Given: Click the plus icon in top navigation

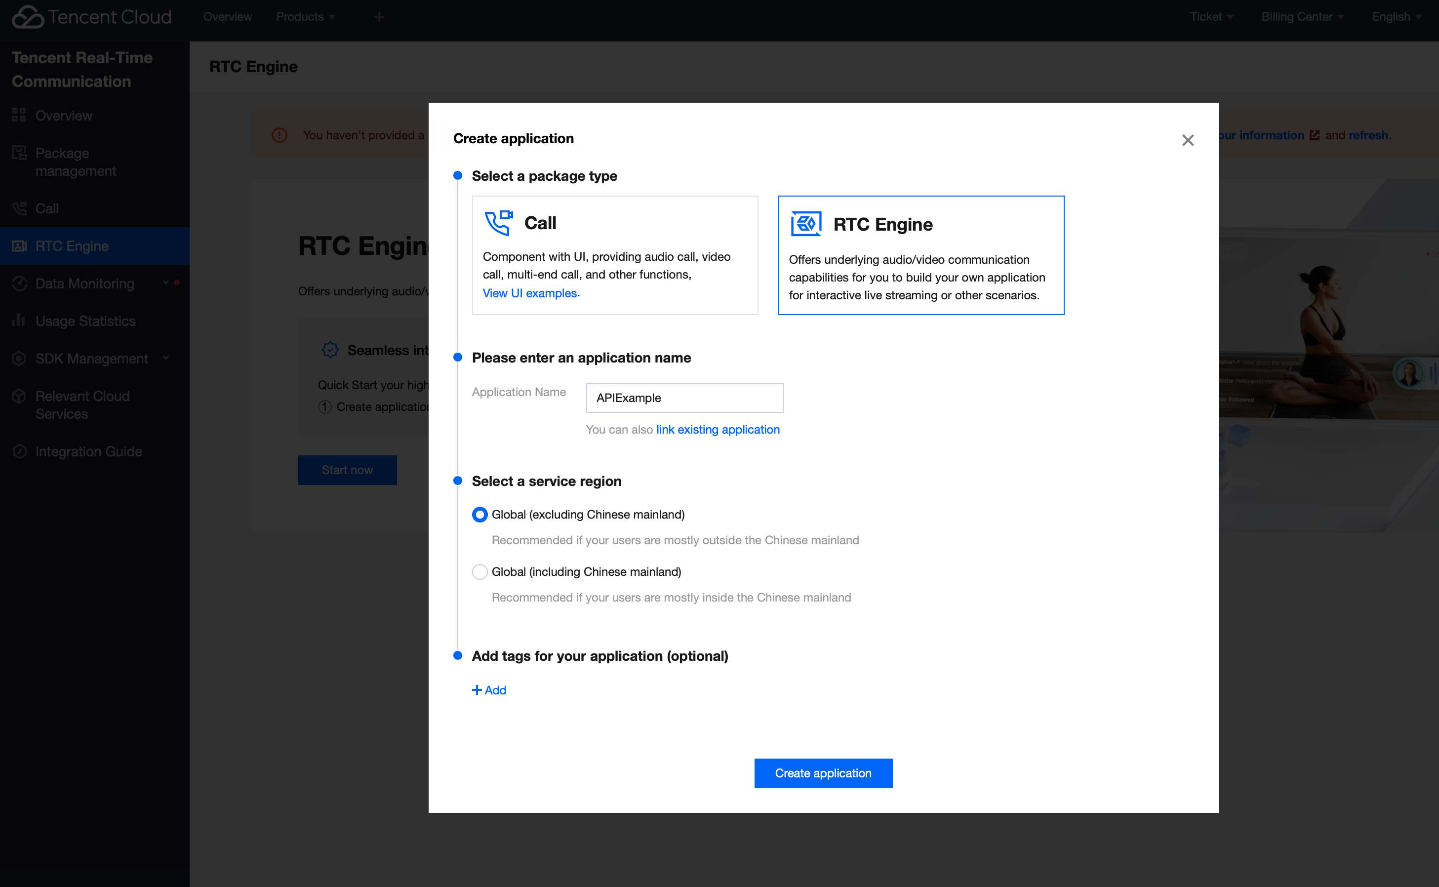Looking at the screenshot, I should point(379,17).
